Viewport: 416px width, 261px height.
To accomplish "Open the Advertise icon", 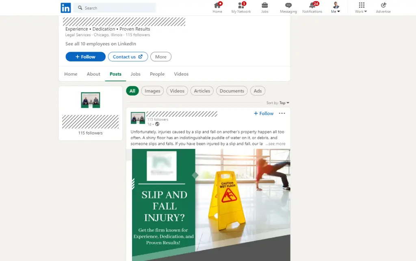I will click(383, 8).
